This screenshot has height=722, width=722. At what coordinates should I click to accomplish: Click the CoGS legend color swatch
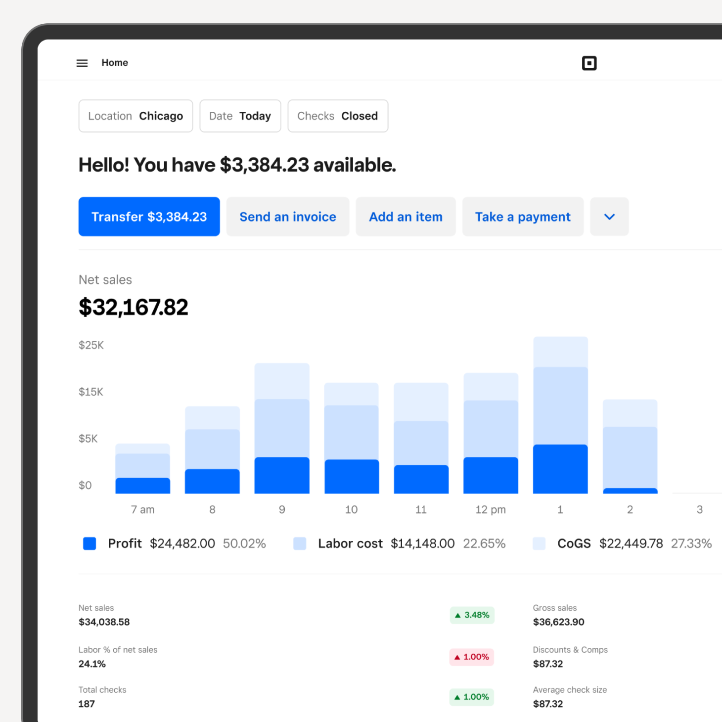(539, 543)
